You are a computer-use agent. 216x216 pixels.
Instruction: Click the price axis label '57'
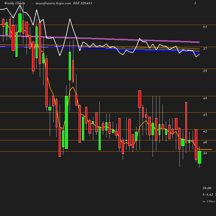(205, 49)
